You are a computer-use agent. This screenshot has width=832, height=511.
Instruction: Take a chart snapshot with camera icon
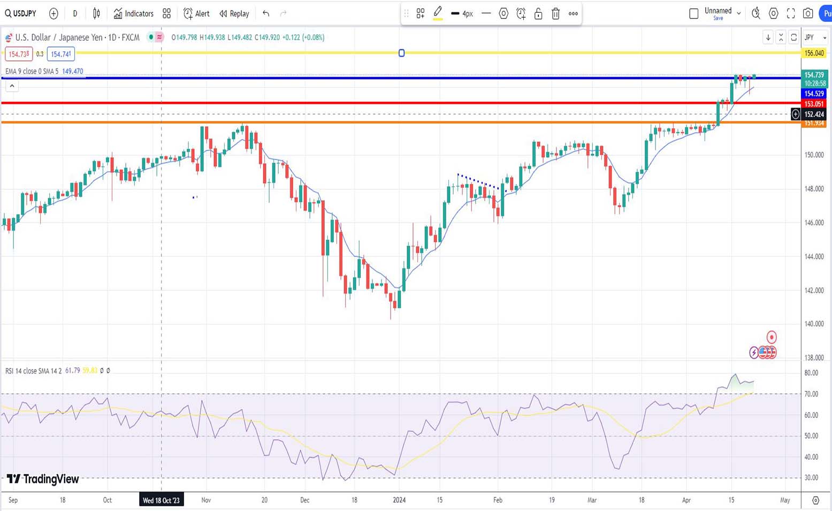(808, 13)
